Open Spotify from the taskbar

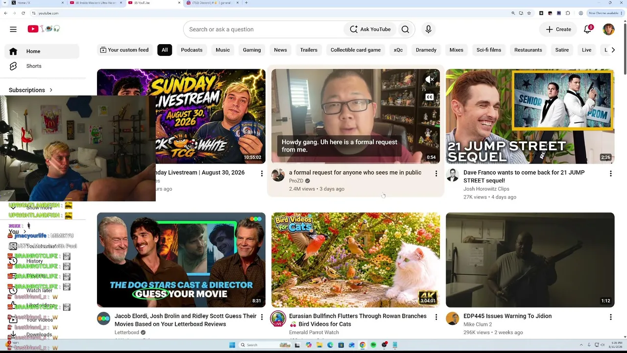coord(373,345)
